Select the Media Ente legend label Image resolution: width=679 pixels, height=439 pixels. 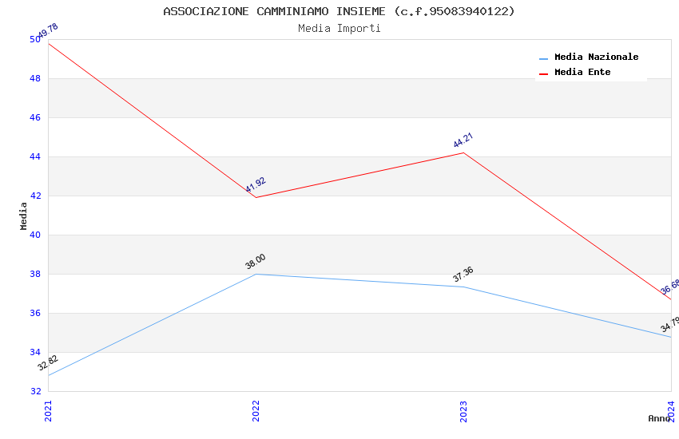[582, 73]
